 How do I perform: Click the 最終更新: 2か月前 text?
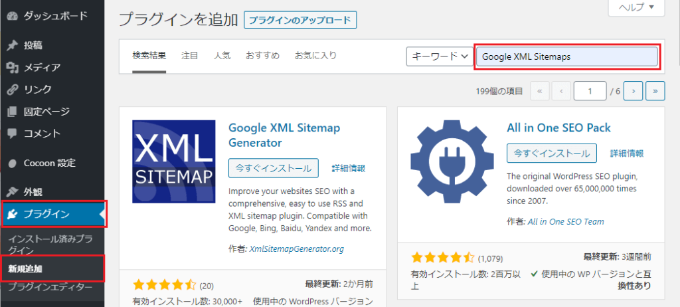[x=339, y=284]
